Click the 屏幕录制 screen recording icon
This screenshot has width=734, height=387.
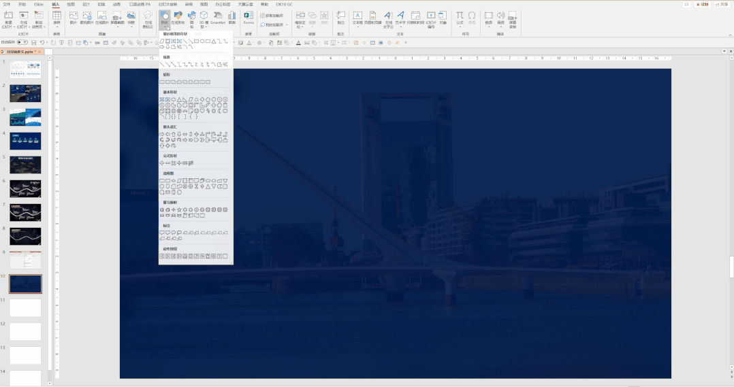(512, 18)
